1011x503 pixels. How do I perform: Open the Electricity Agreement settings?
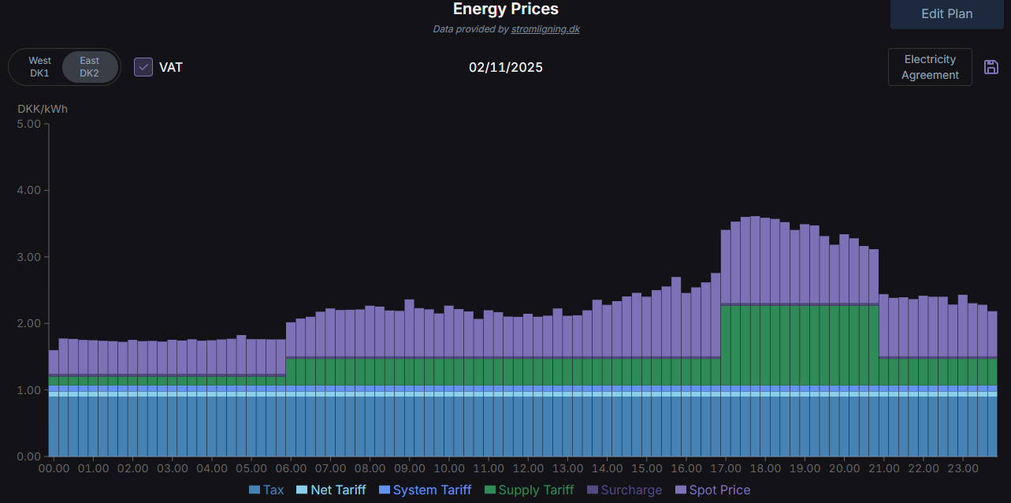(x=929, y=66)
